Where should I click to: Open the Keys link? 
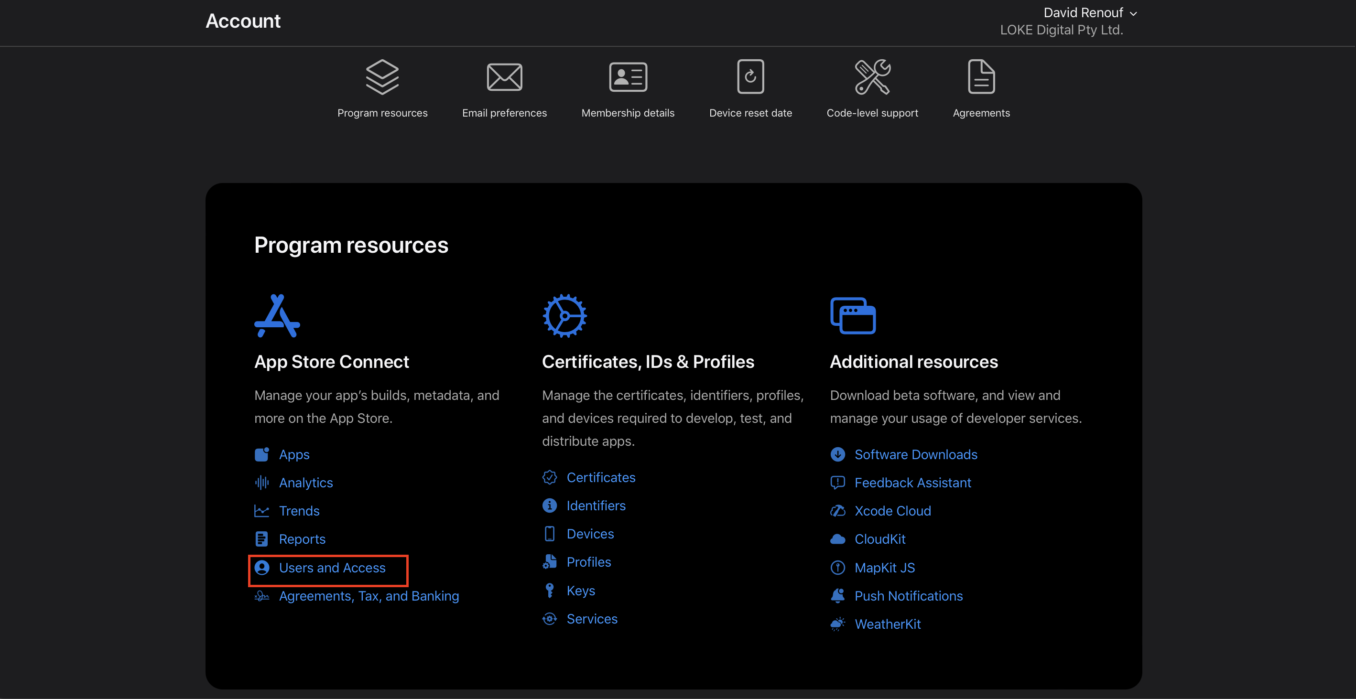[x=581, y=591]
